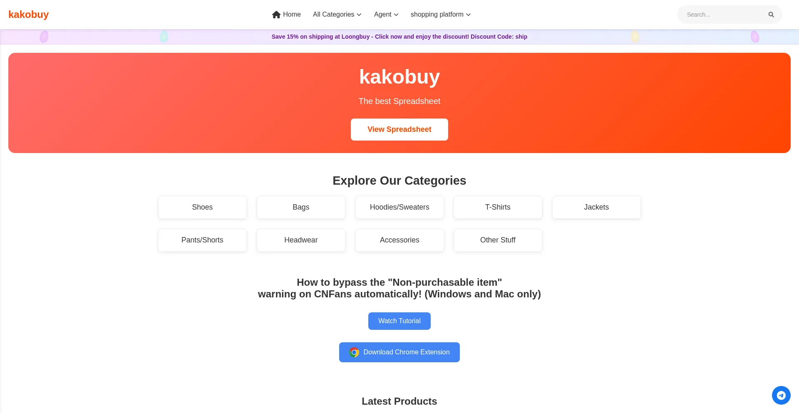
Task: Click the Watch Tutorial button
Action: click(x=399, y=321)
